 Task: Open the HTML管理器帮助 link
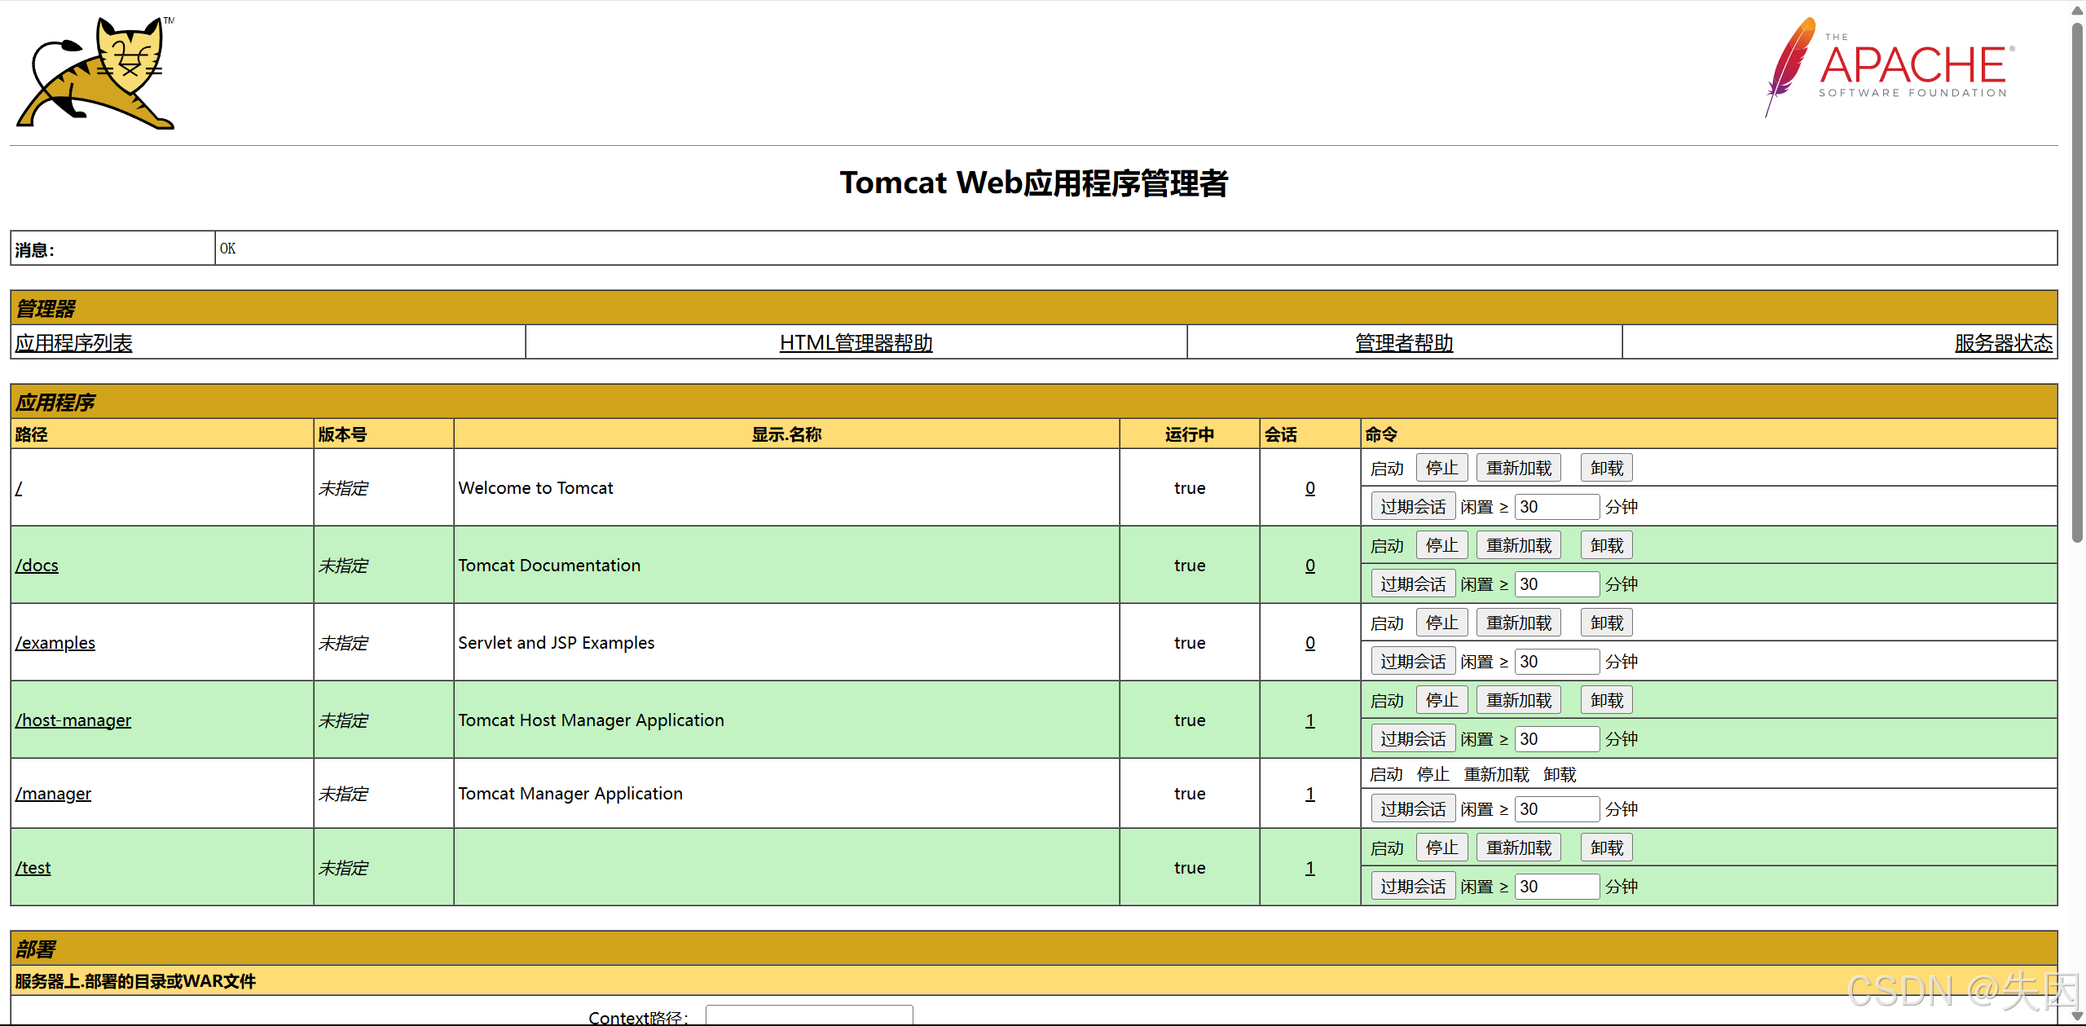coord(856,342)
